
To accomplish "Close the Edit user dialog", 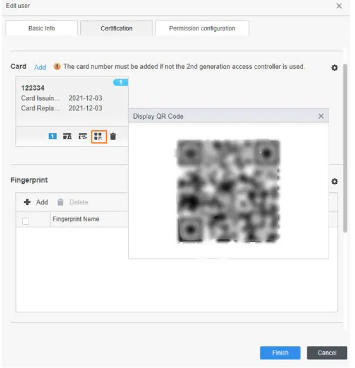I will (x=339, y=6).
